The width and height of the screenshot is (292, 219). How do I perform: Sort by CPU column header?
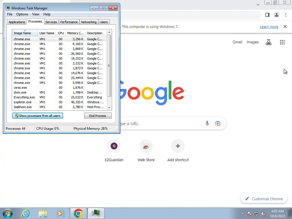(x=61, y=33)
